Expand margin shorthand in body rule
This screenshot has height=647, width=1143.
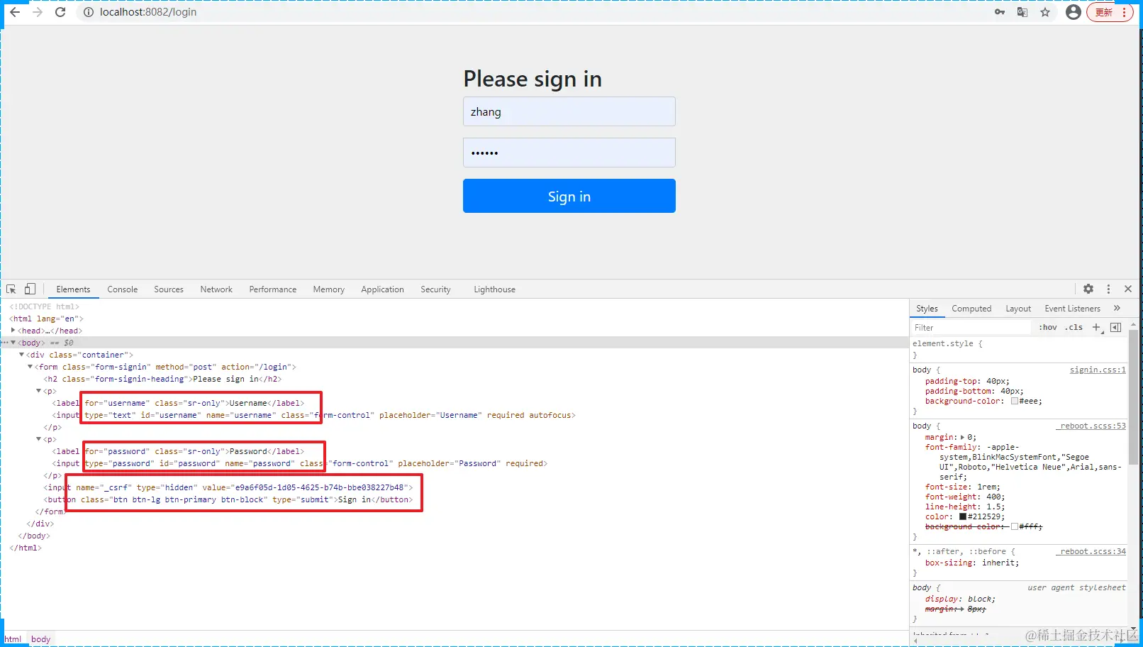(x=962, y=437)
